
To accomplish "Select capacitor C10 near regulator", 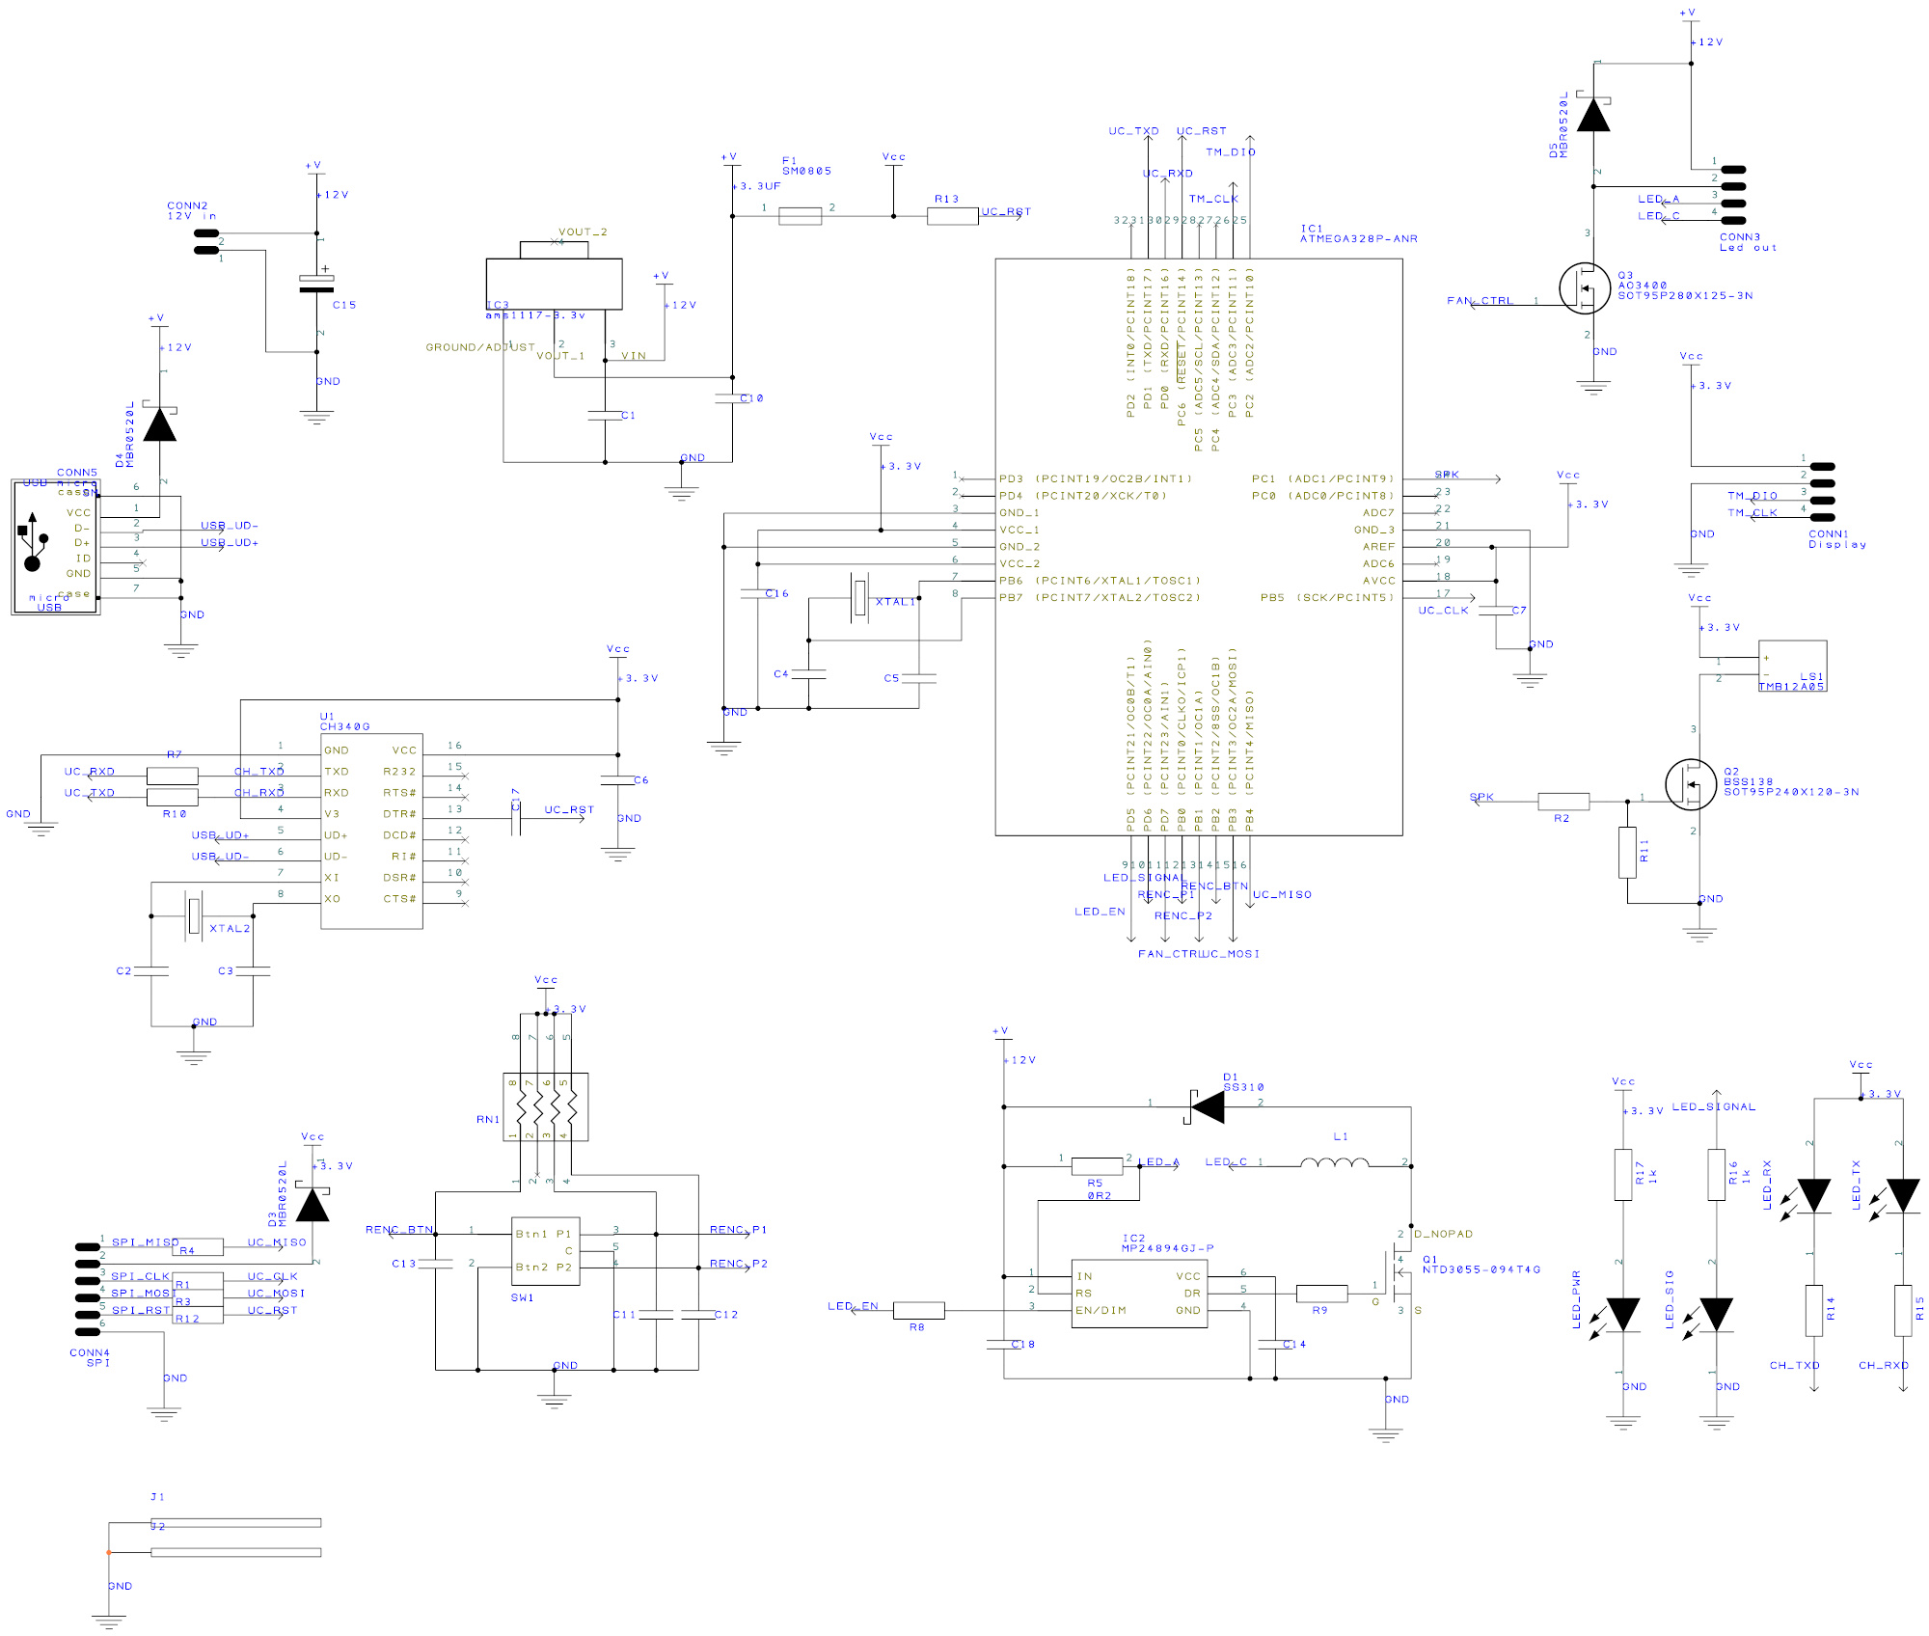I will [x=732, y=398].
